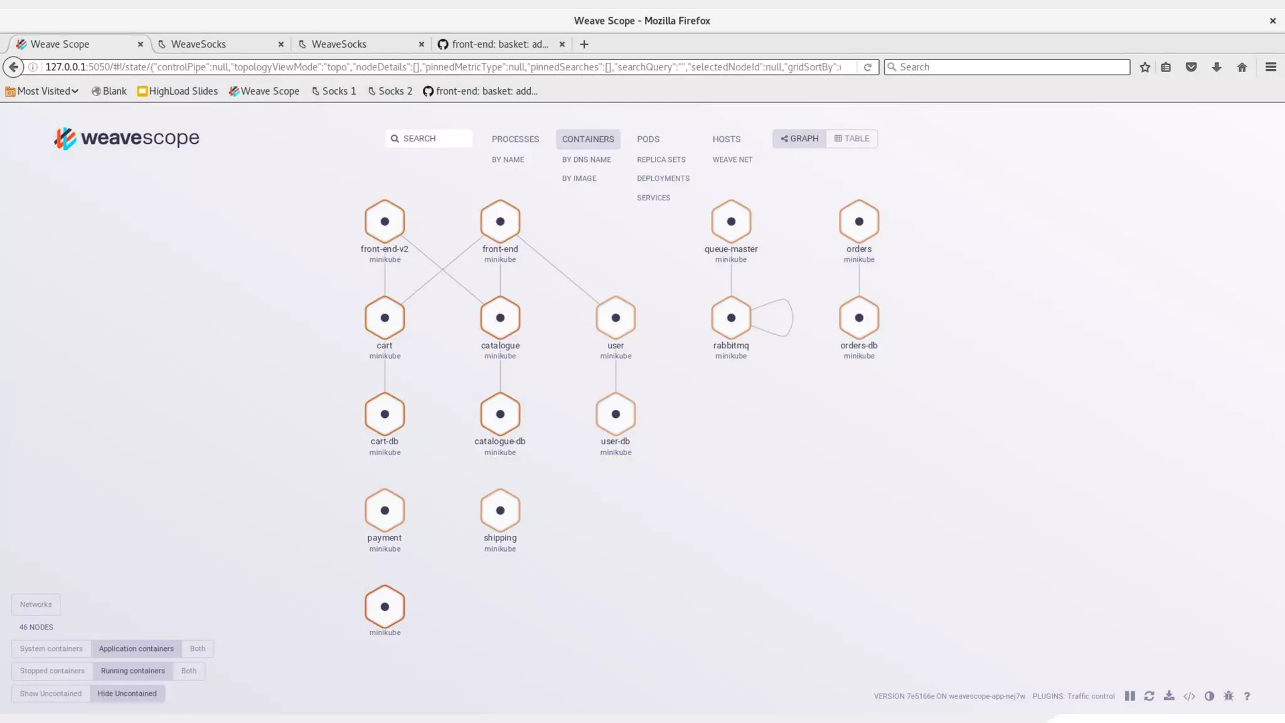Toggle the contrast mode icon
1285x723 pixels.
coord(1209,696)
